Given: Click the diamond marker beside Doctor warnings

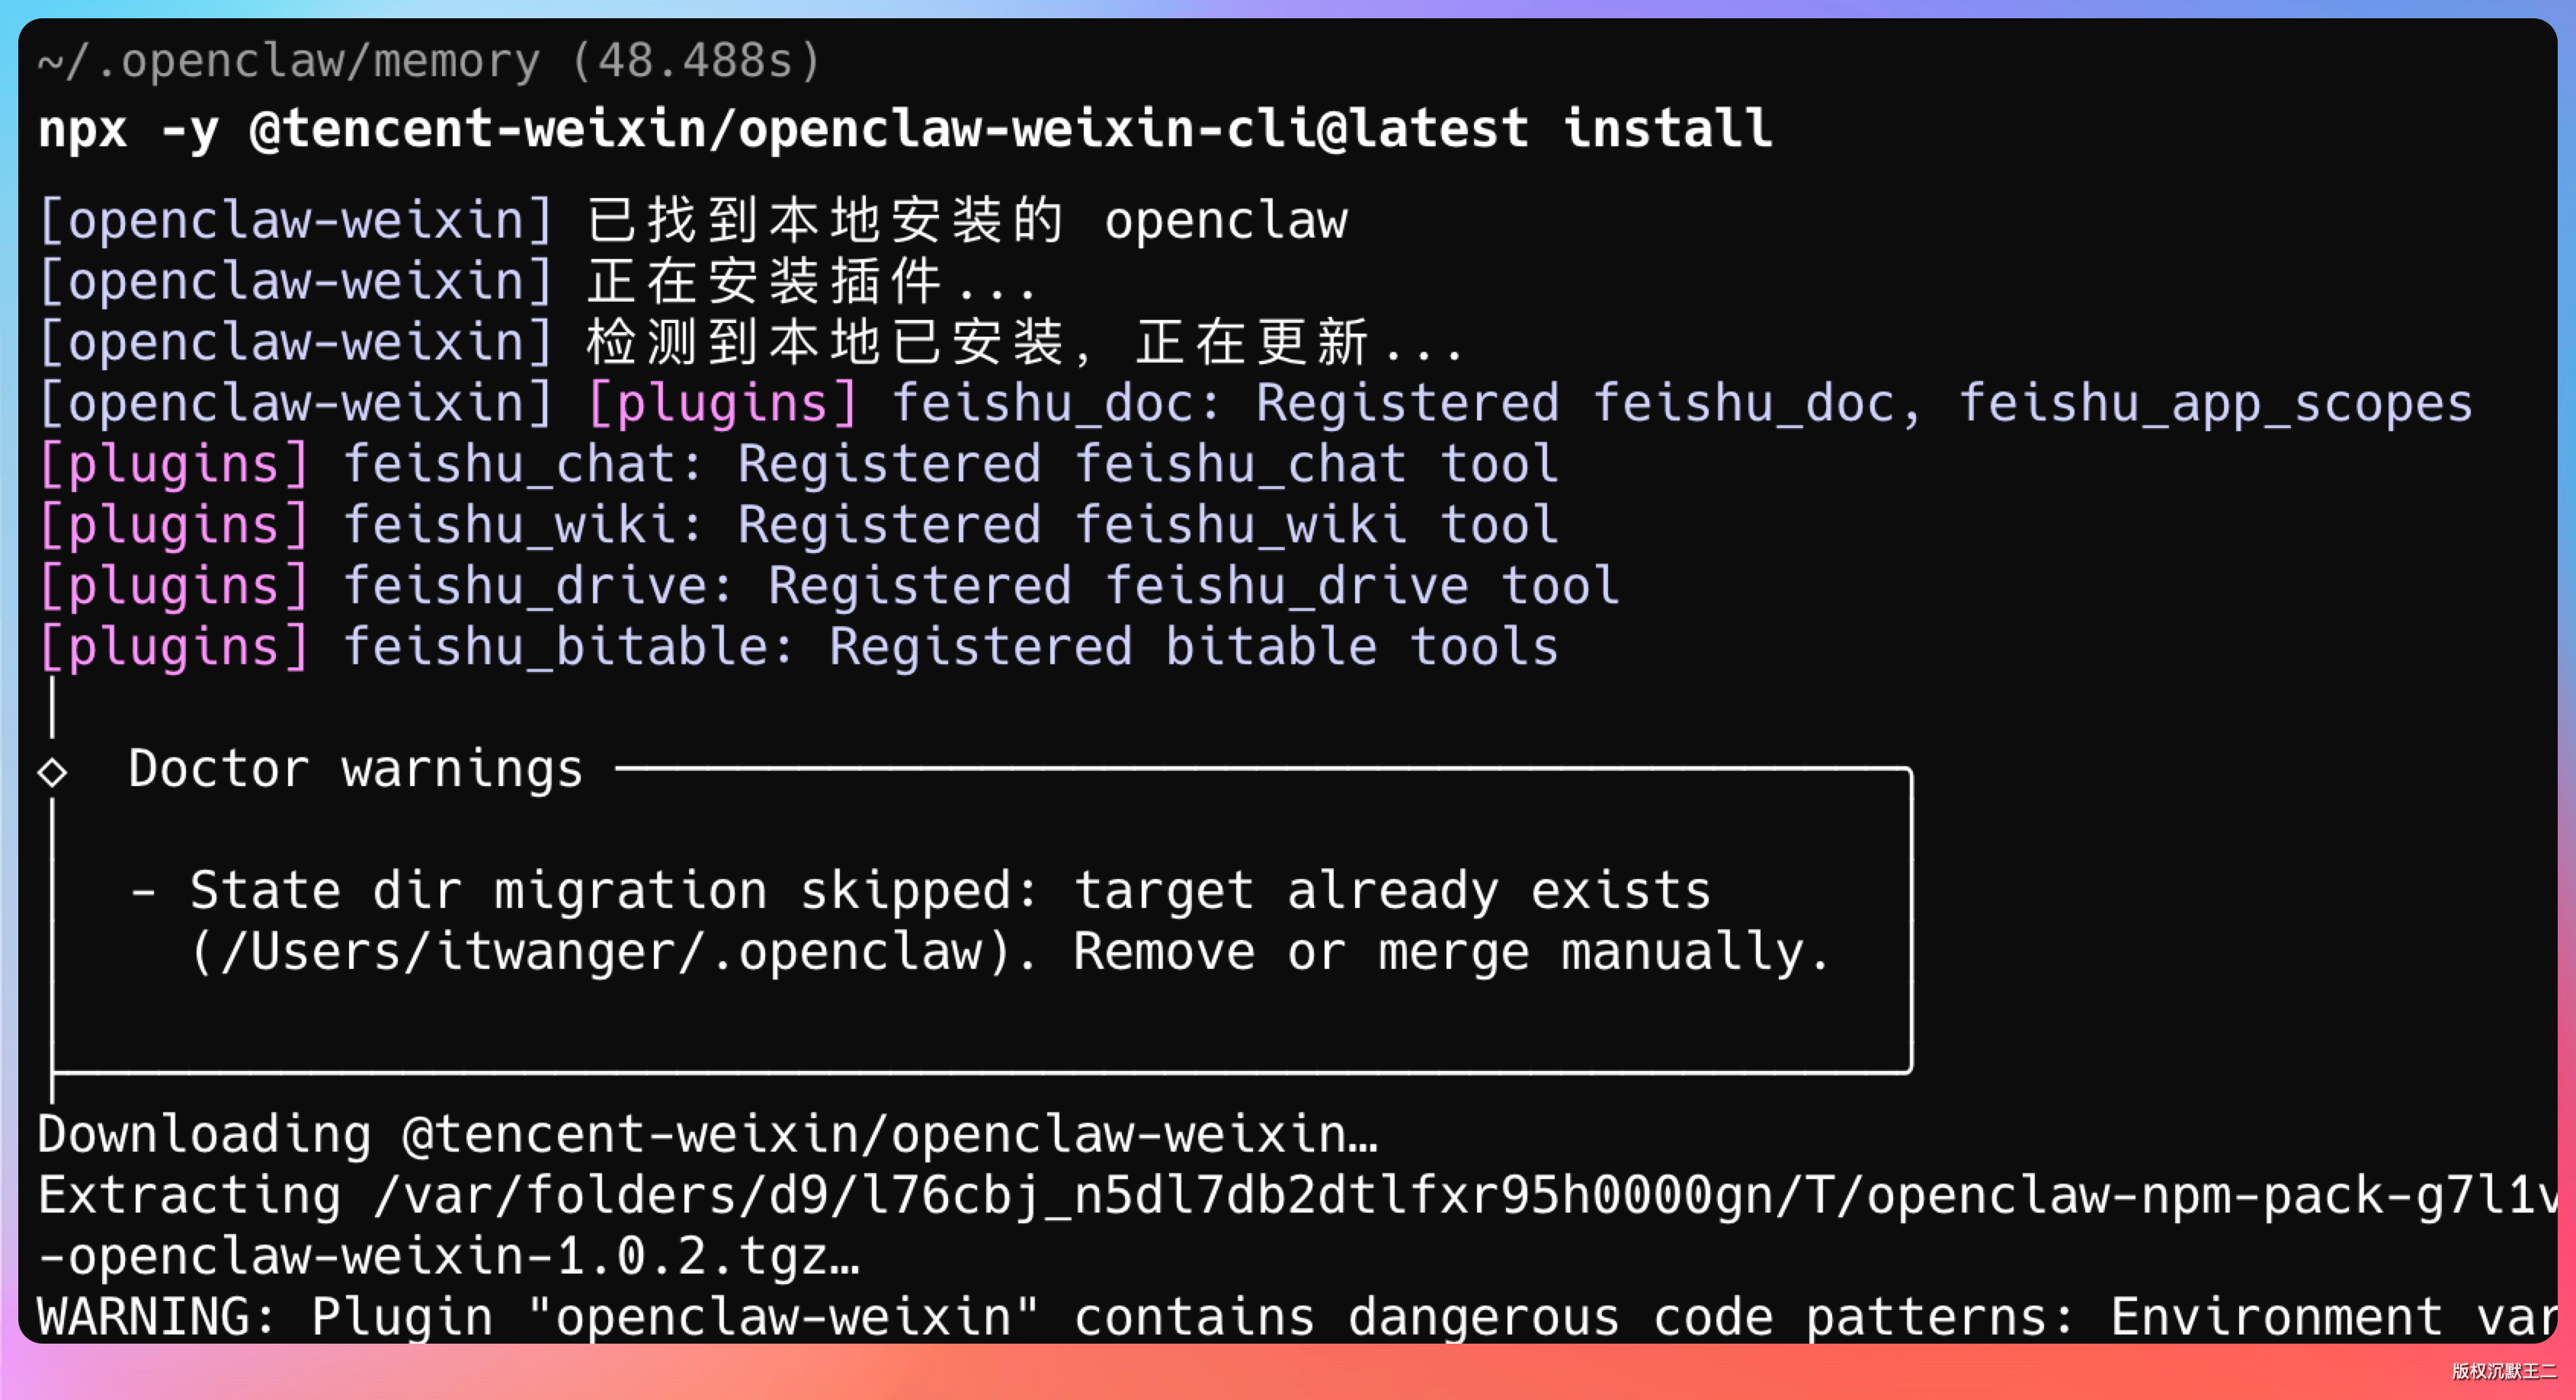Looking at the screenshot, I should click(x=52, y=772).
